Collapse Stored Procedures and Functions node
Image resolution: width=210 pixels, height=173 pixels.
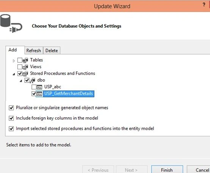[14, 74]
